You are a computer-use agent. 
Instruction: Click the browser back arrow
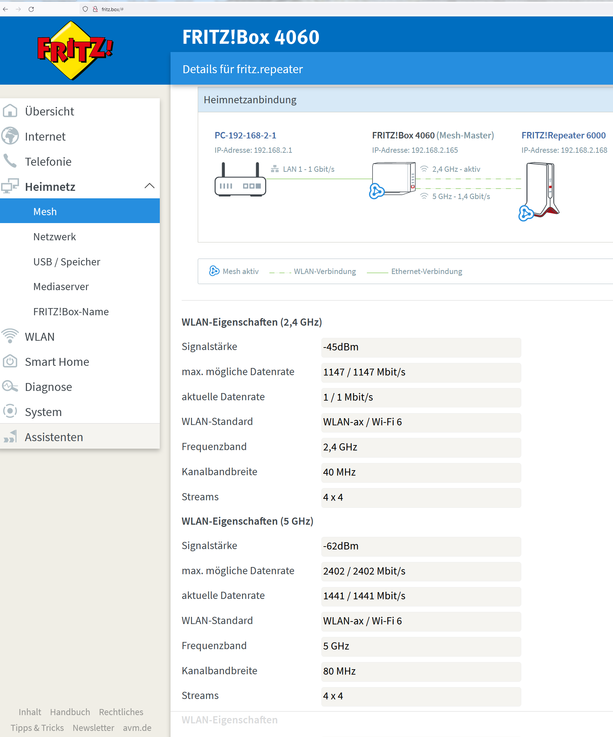(x=5, y=9)
